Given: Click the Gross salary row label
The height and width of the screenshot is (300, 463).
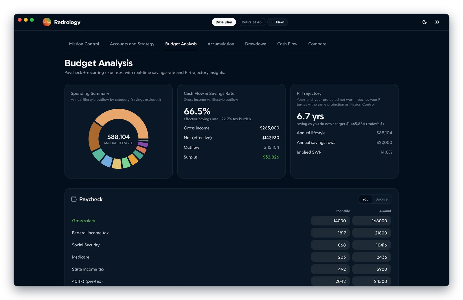Looking at the screenshot, I should coord(83,221).
